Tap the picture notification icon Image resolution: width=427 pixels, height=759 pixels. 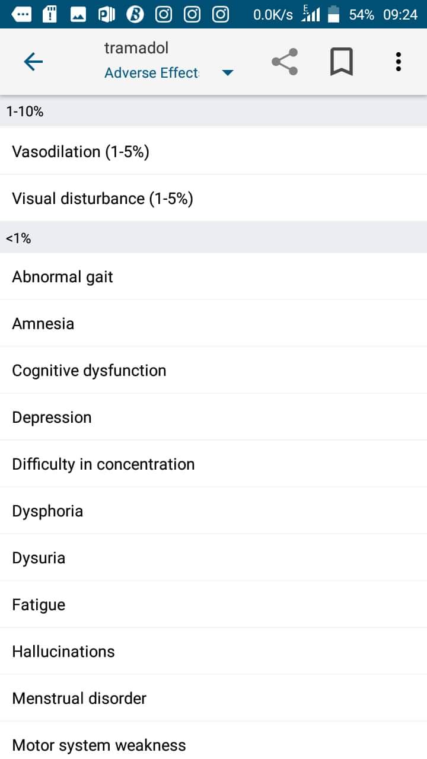point(78,14)
